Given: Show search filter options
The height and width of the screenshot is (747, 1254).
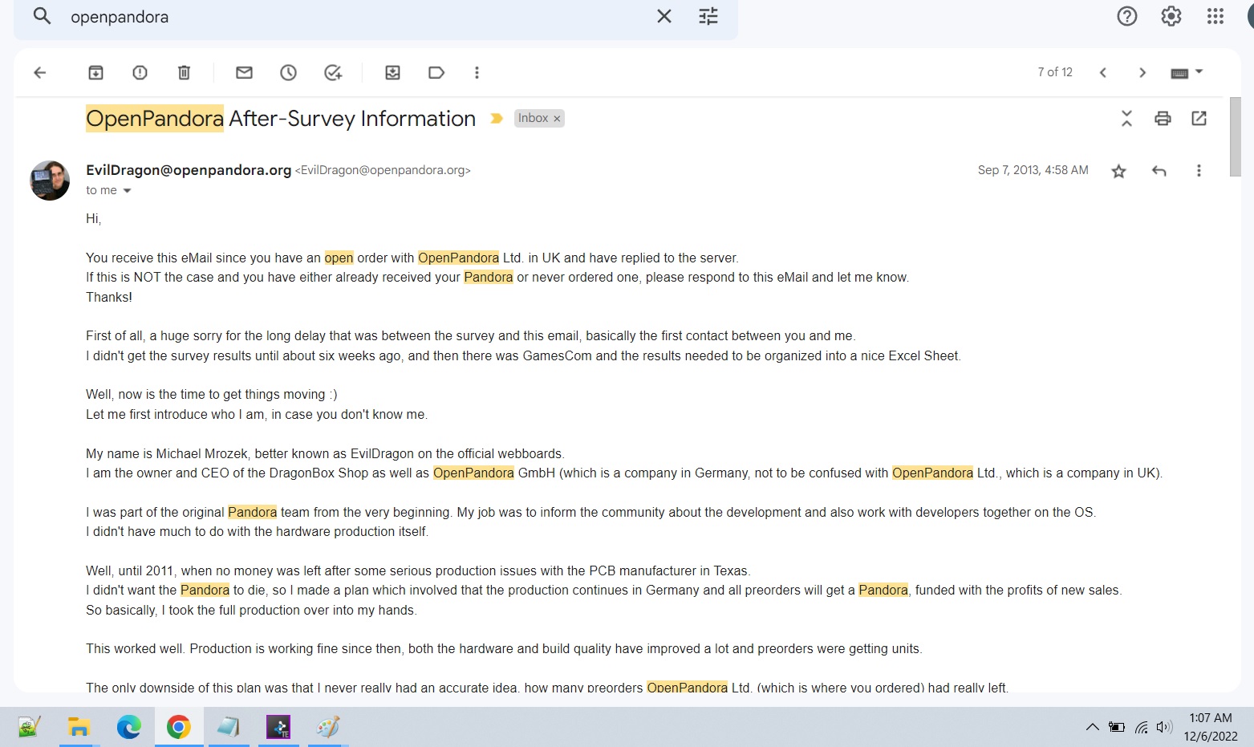Looking at the screenshot, I should coord(708,17).
